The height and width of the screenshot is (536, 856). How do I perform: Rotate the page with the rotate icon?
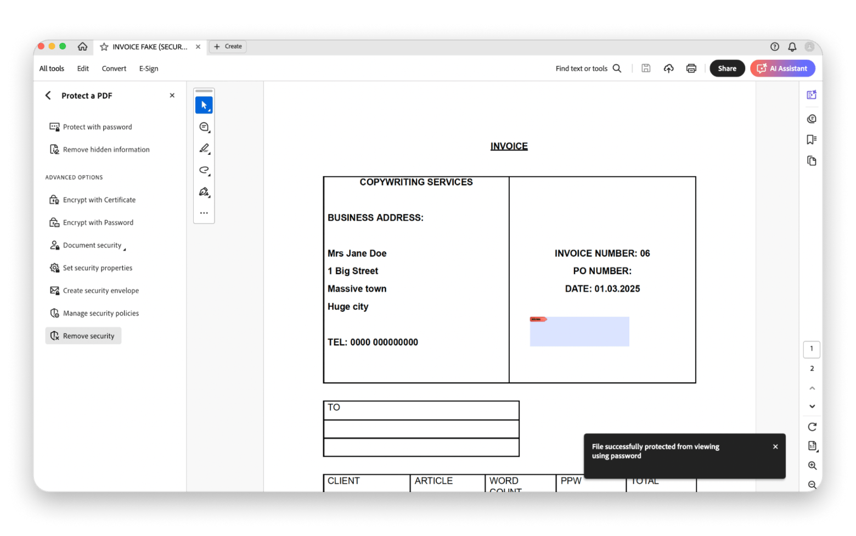coord(812,427)
